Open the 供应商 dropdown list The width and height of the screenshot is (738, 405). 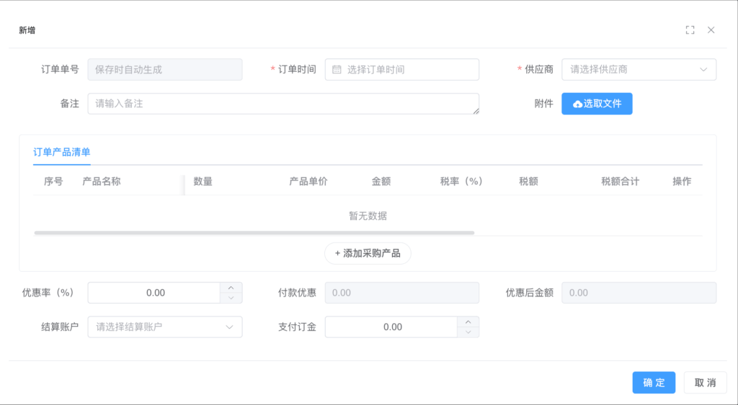[639, 70]
